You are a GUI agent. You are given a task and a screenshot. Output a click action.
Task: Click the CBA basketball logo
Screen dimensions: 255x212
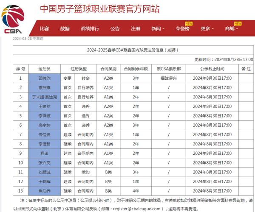(13, 19)
